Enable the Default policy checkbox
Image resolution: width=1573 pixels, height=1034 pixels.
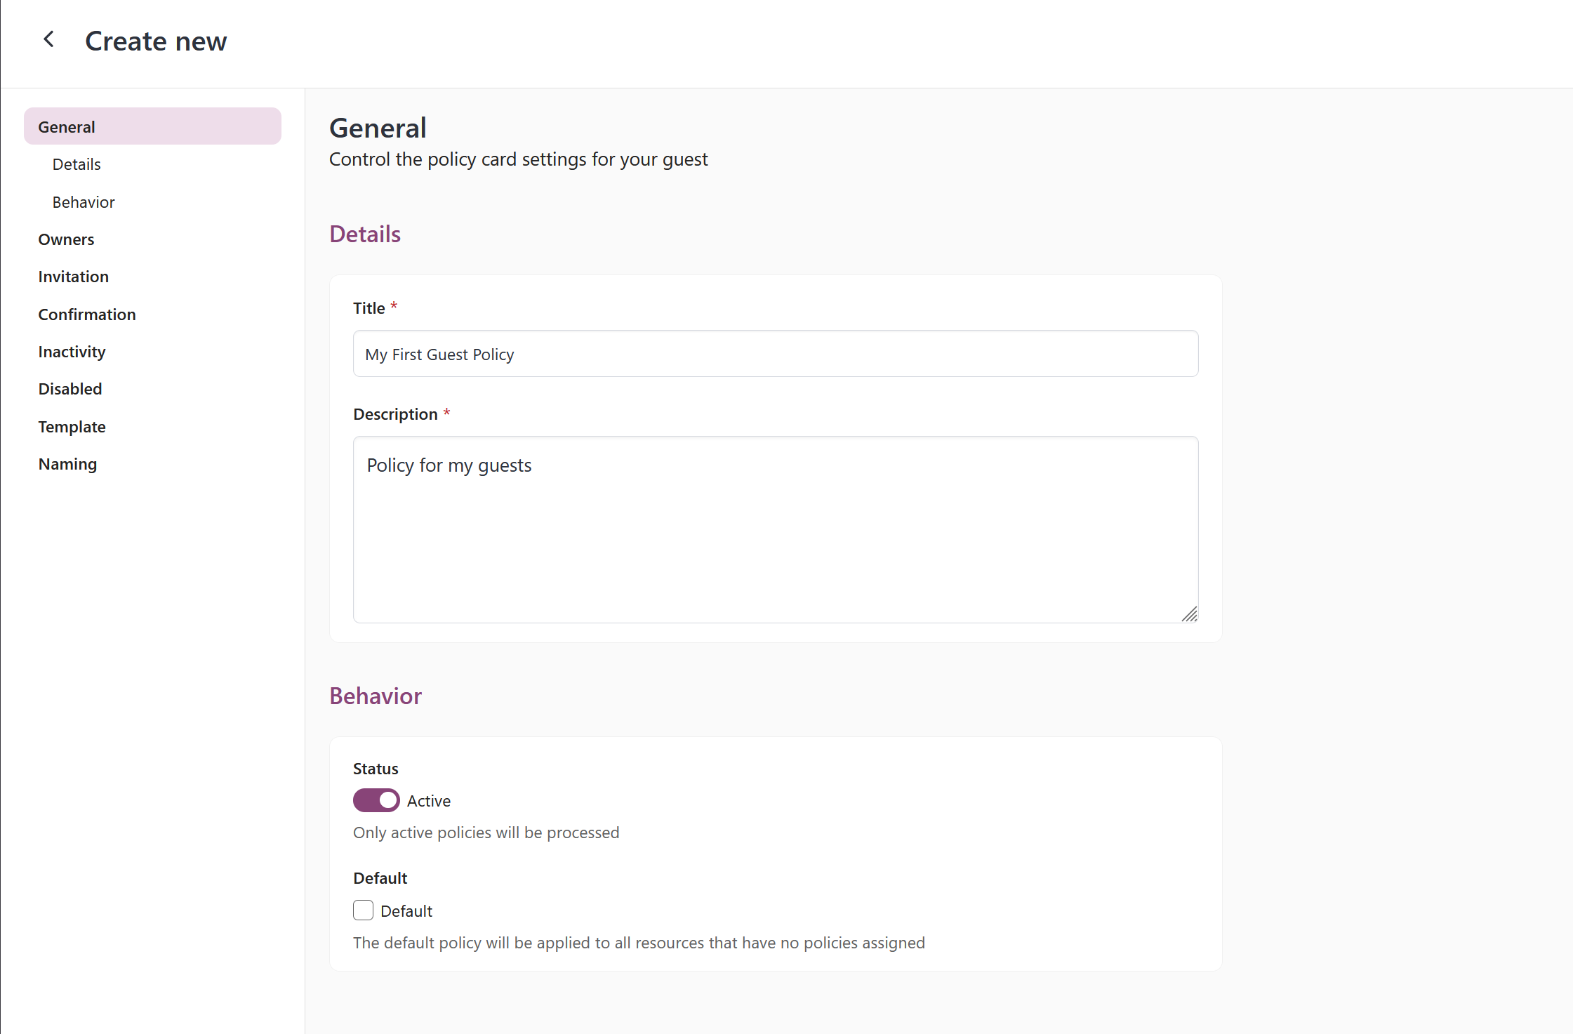tap(363, 910)
